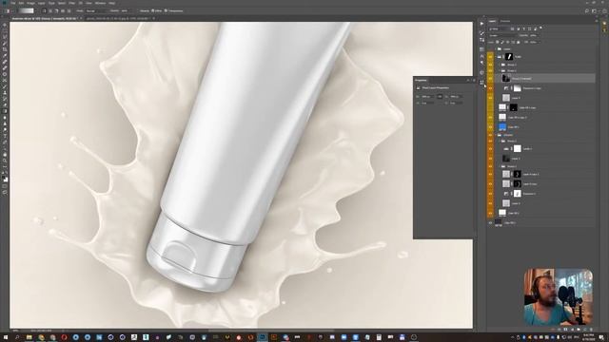Click the Angle gradient type button
Screen dimensions: 609x342
point(57,10)
